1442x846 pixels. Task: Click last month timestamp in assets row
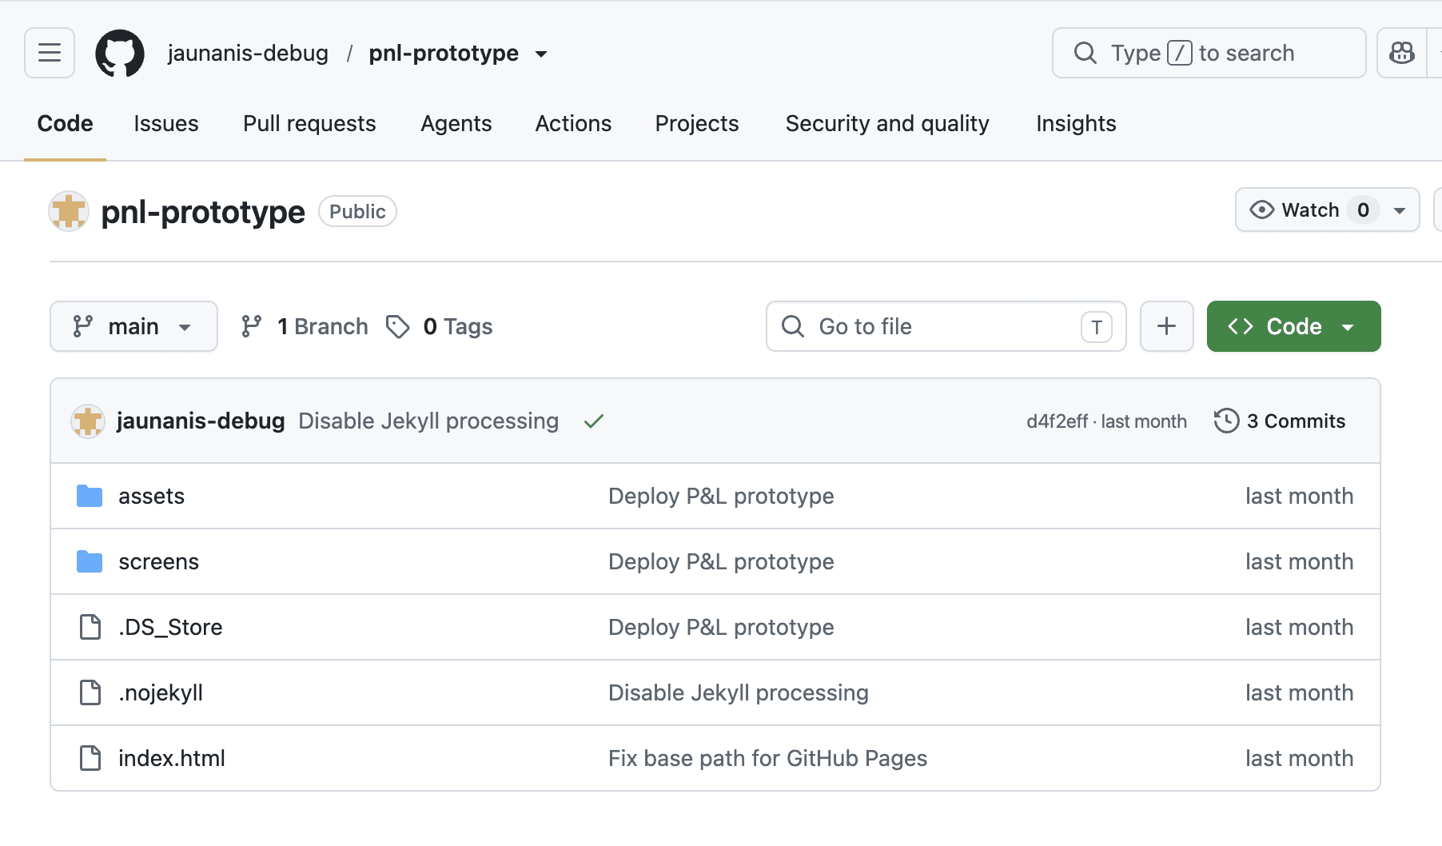(x=1300, y=496)
